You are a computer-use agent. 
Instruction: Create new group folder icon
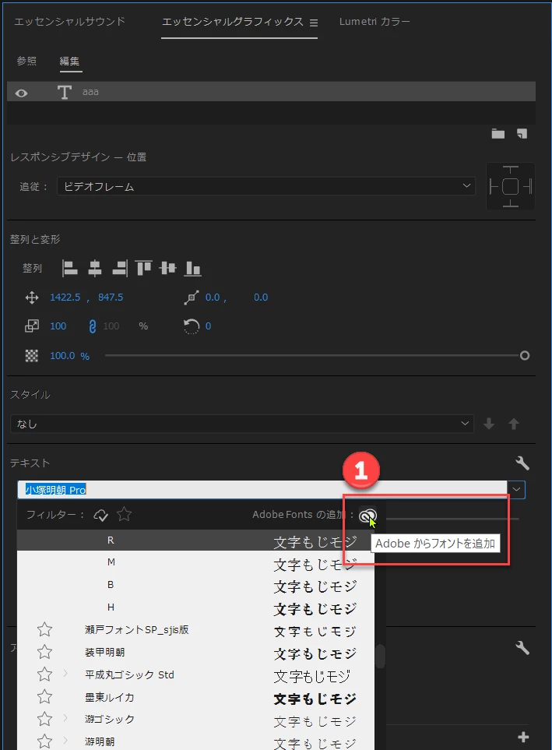coord(498,133)
